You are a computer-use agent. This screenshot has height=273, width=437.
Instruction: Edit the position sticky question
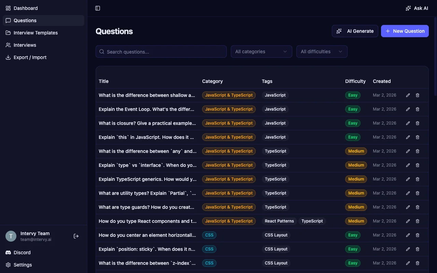pyautogui.click(x=408, y=249)
